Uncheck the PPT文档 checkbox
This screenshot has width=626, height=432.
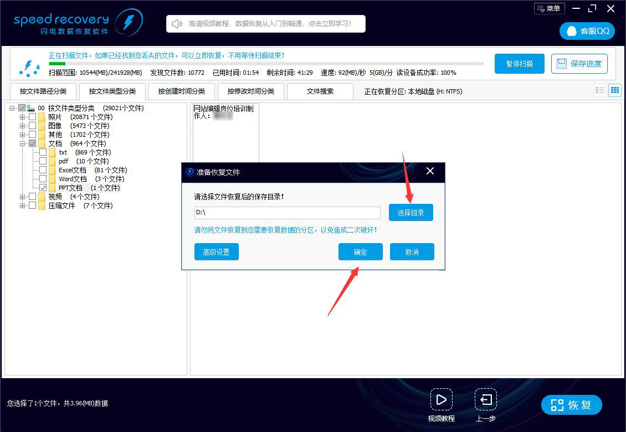43,188
